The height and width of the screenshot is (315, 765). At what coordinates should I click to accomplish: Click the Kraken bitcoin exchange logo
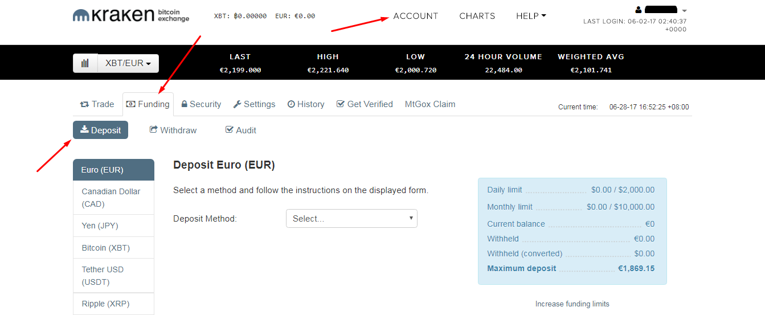pyautogui.click(x=131, y=15)
